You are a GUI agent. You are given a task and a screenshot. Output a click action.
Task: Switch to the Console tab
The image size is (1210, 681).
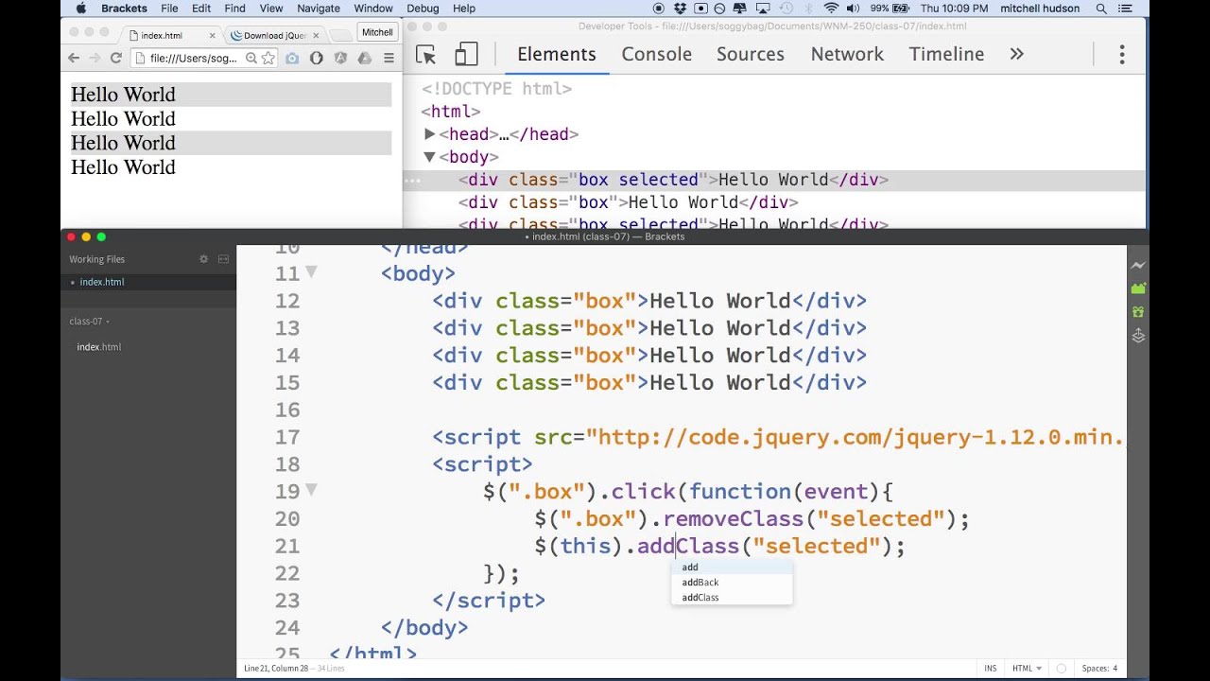point(657,54)
